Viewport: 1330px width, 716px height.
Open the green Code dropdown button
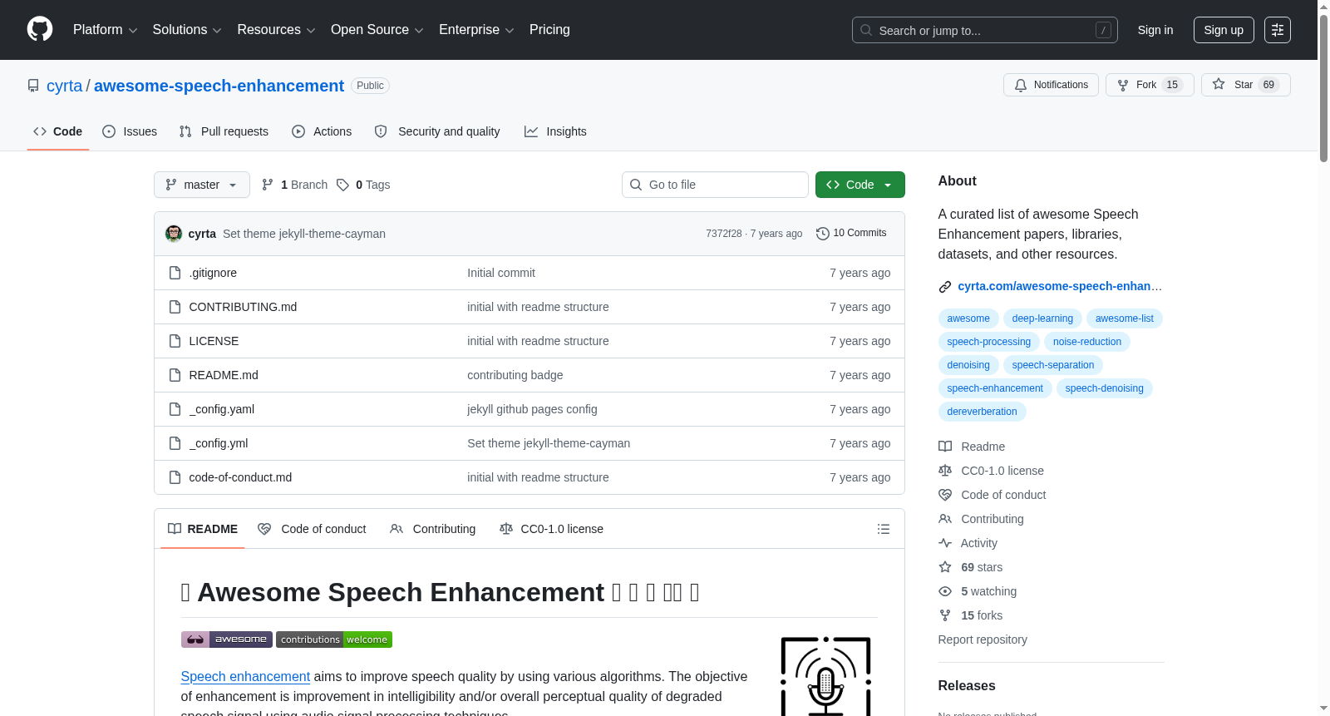tap(860, 185)
